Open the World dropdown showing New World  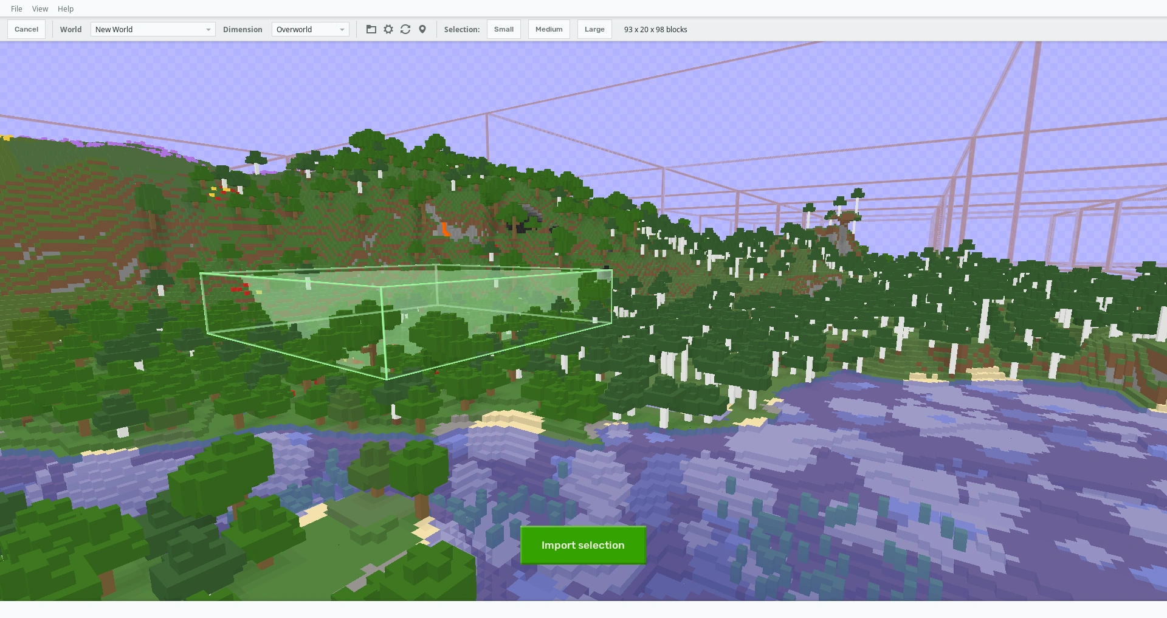pyautogui.click(x=153, y=29)
